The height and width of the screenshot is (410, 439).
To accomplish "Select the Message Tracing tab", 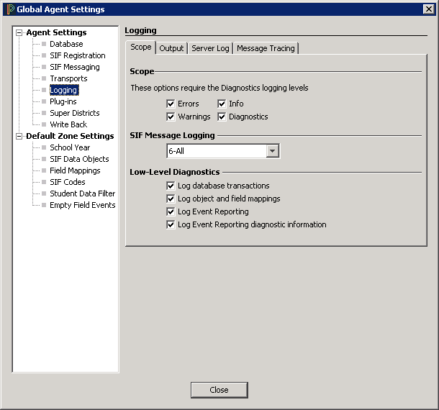I will click(x=266, y=48).
